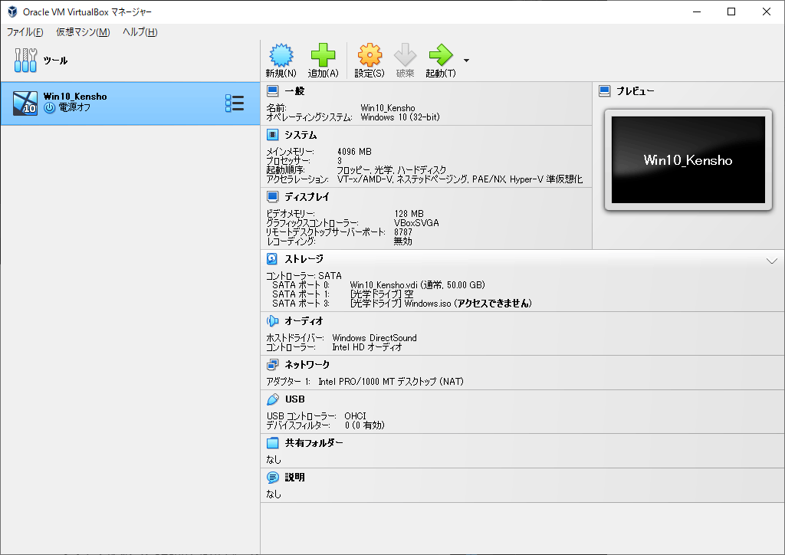Screen dimensions: 785x555
Task: Click the プレビュー panel heading
Action: point(635,91)
